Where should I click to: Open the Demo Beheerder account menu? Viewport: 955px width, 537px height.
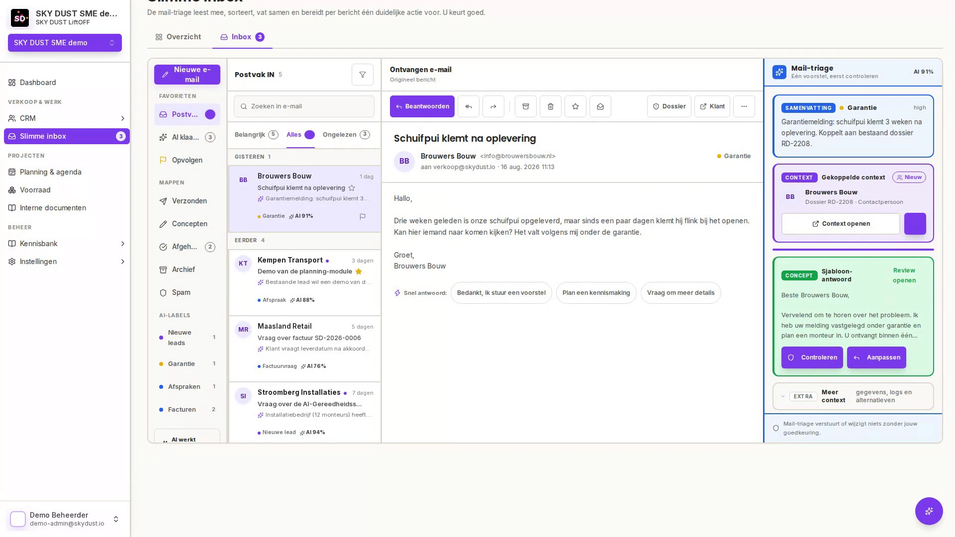[x=65, y=519]
